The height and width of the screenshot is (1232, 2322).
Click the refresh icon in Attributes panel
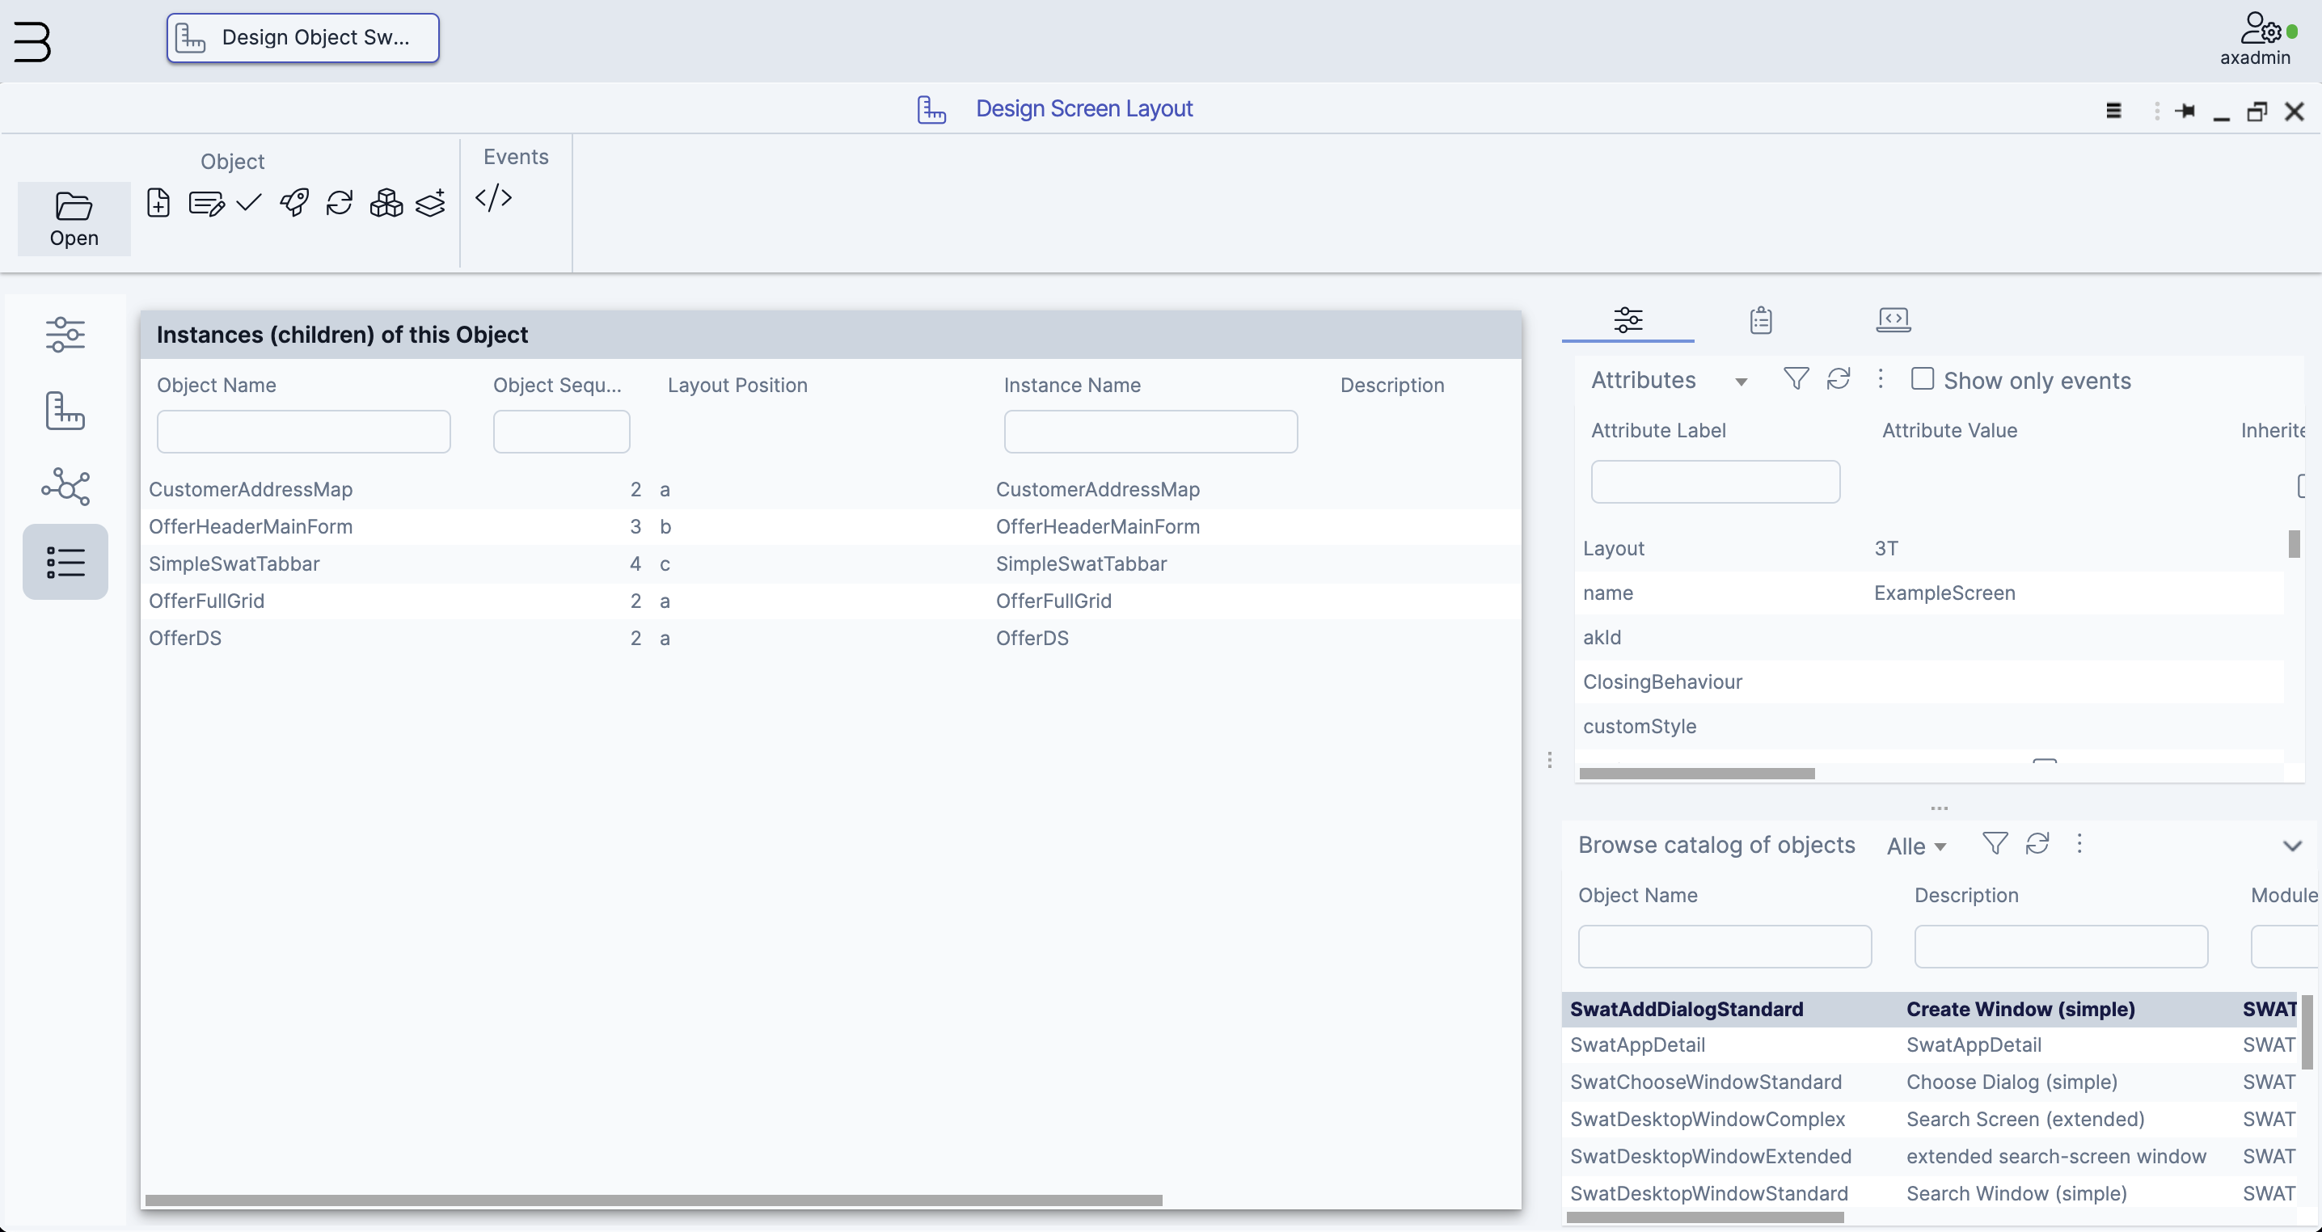[x=1838, y=378]
